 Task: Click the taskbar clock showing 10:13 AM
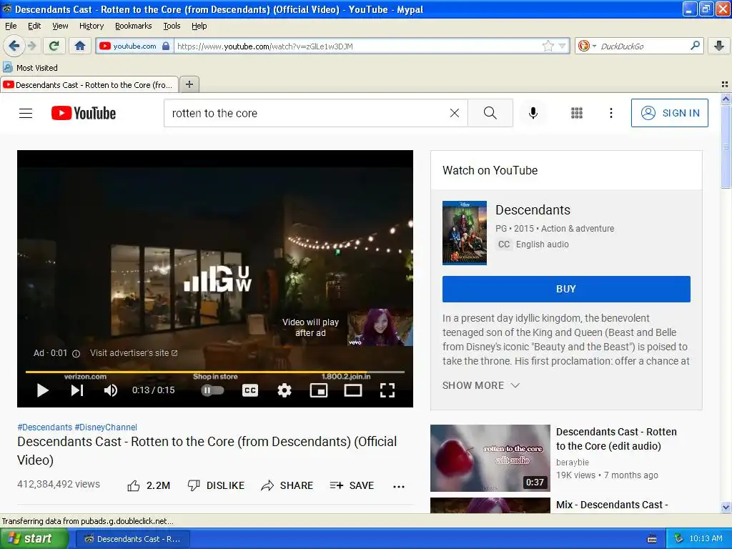click(706, 538)
